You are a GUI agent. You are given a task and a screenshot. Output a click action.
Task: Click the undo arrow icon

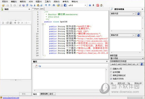(x=46, y=5)
